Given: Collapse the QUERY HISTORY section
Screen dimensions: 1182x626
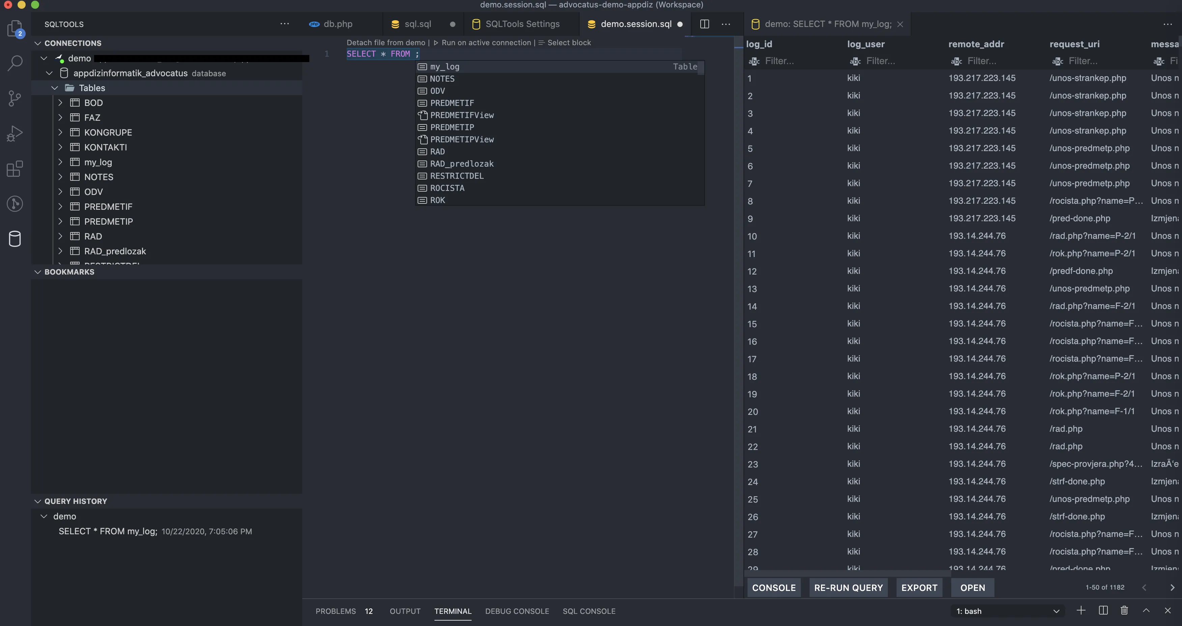Looking at the screenshot, I should 38,501.
